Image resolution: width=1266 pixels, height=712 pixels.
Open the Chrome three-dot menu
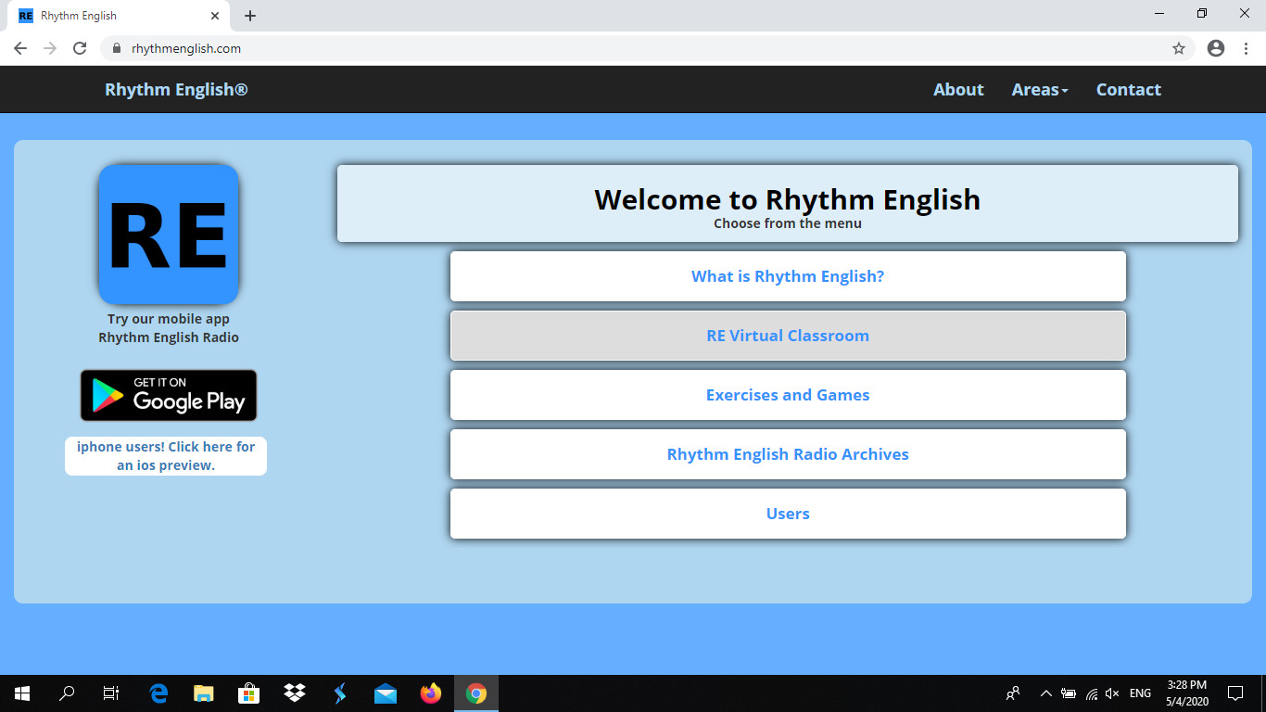tap(1246, 48)
